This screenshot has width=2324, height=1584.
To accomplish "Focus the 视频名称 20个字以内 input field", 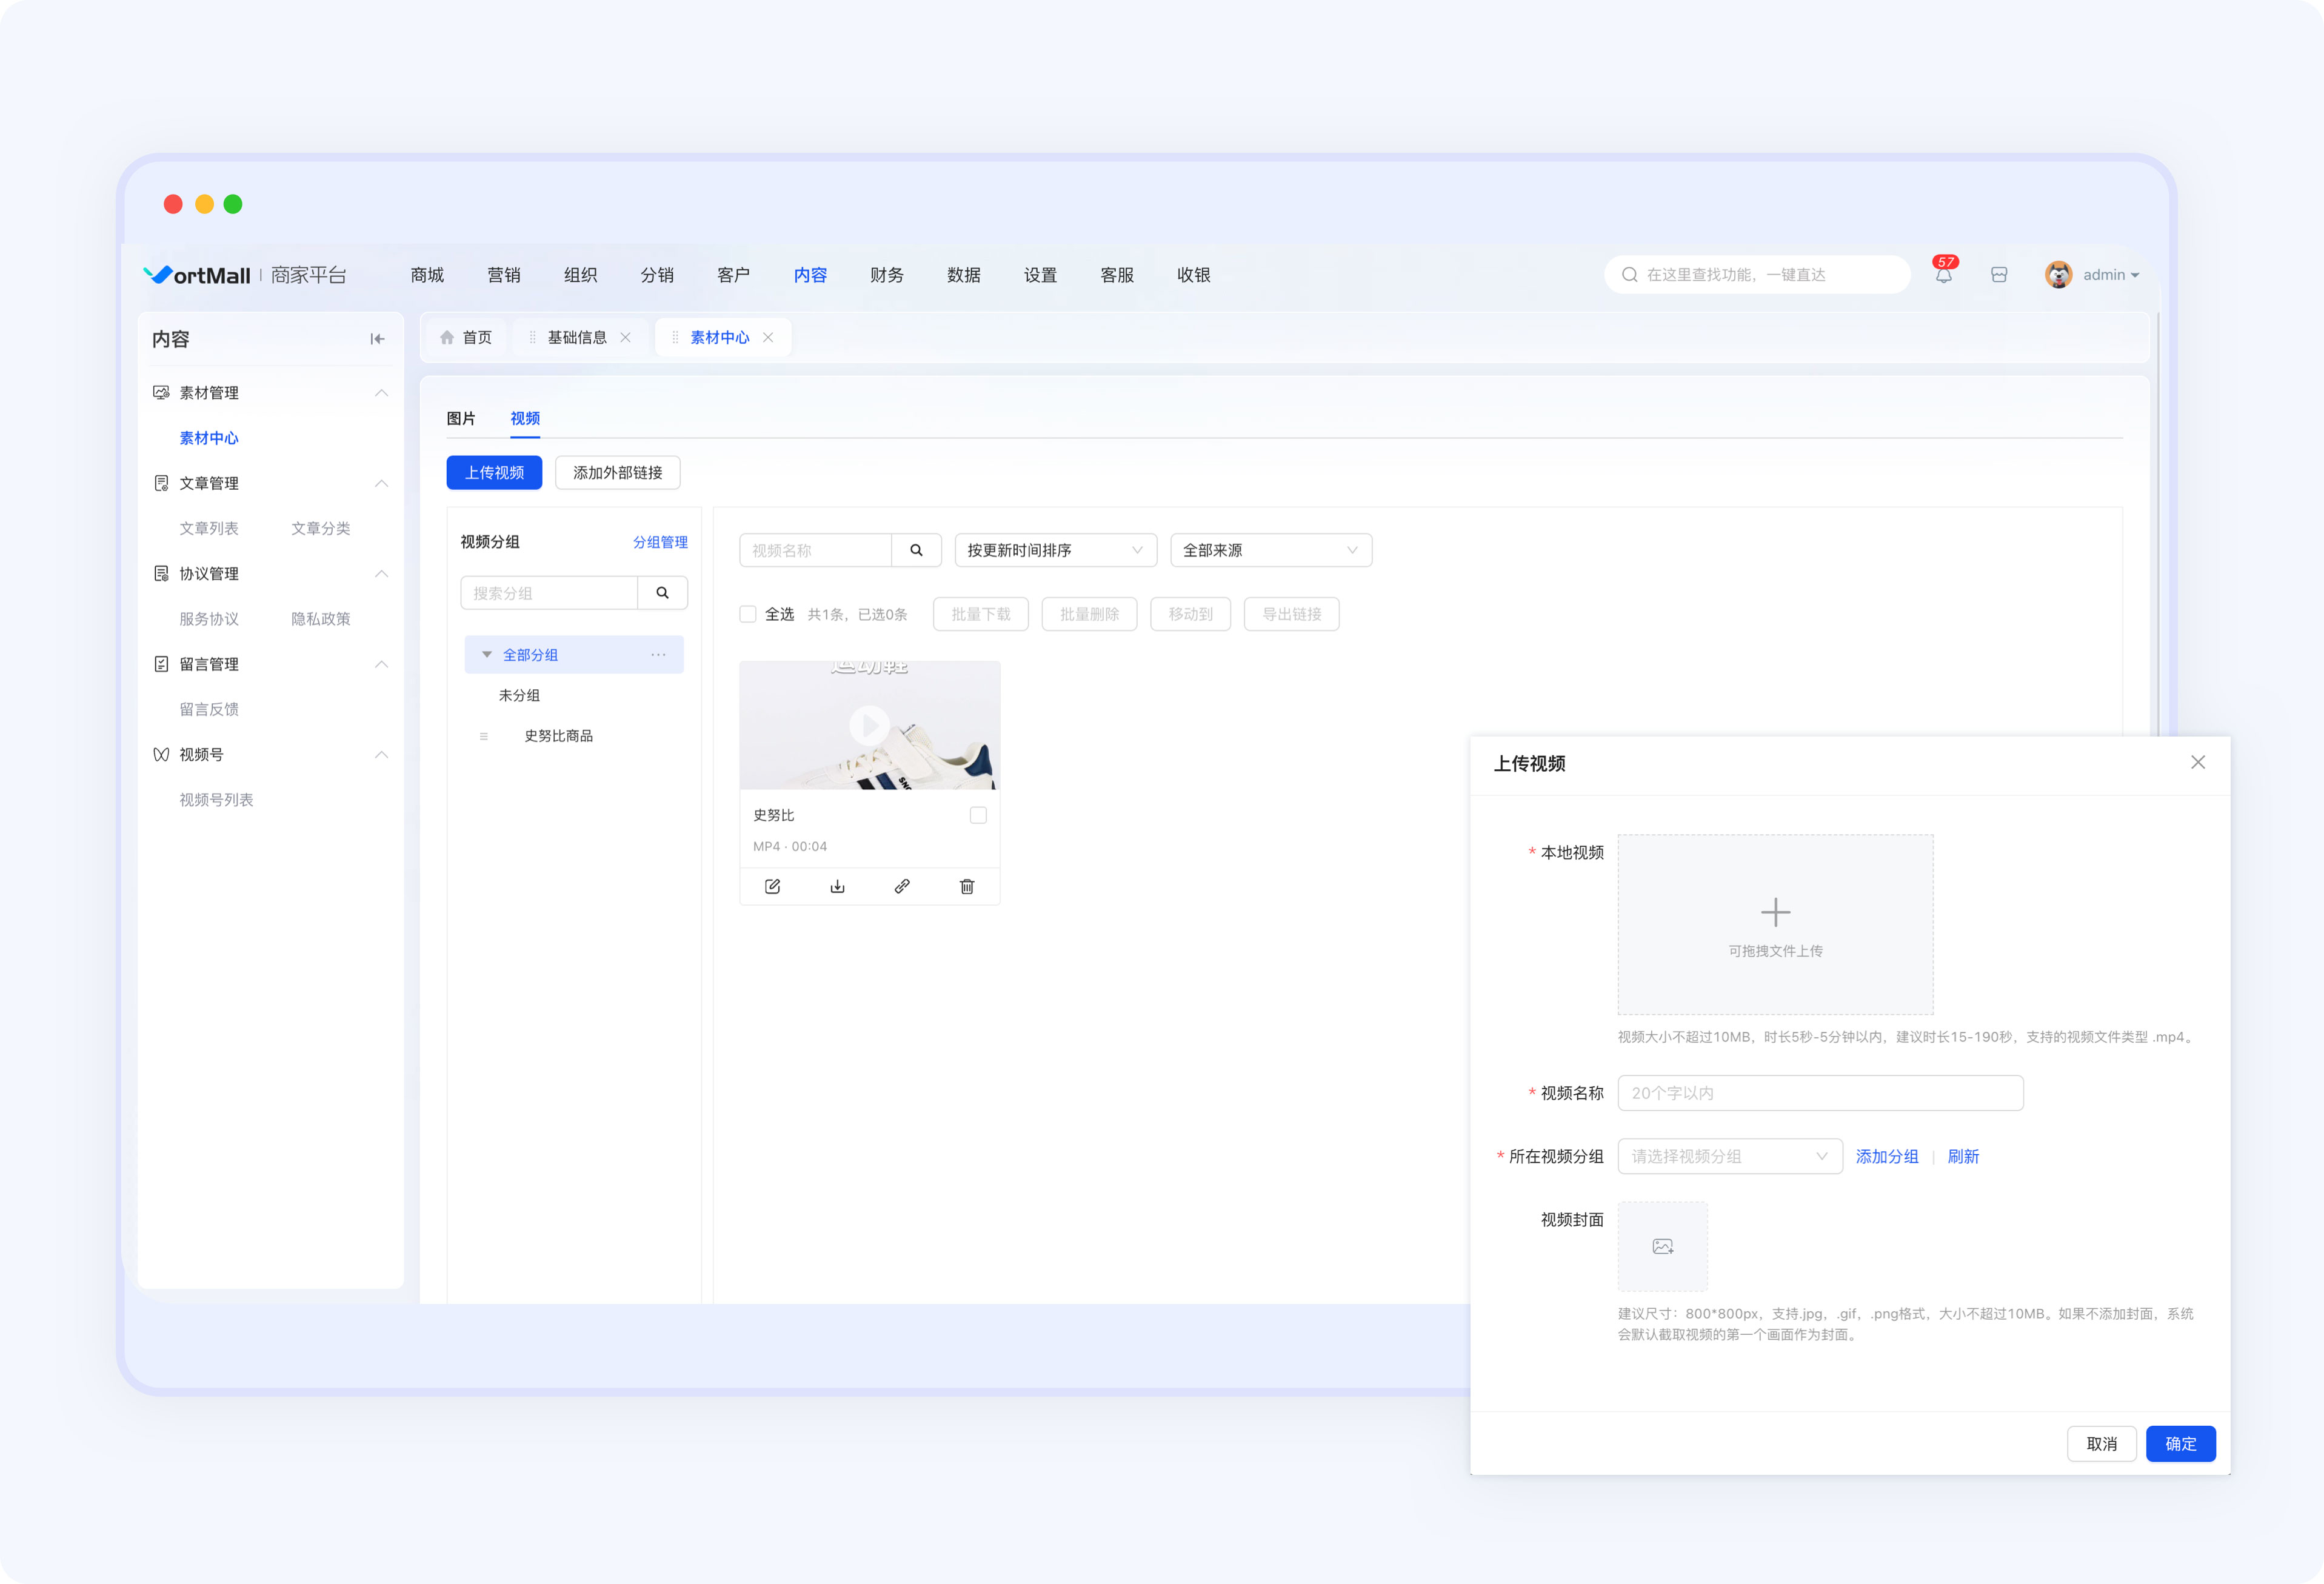I will click(x=1820, y=1093).
